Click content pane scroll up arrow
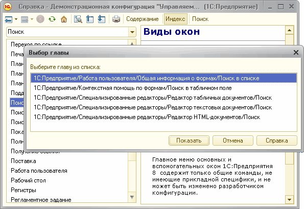304x209 pixels. tap(290, 30)
